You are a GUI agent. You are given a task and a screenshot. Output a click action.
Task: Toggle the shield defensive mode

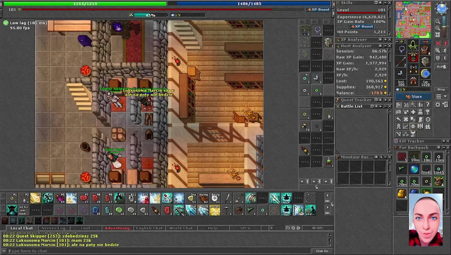click(438, 58)
